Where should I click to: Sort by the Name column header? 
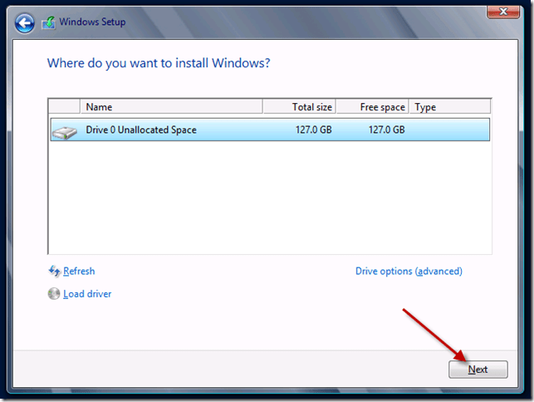click(x=170, y=107)
